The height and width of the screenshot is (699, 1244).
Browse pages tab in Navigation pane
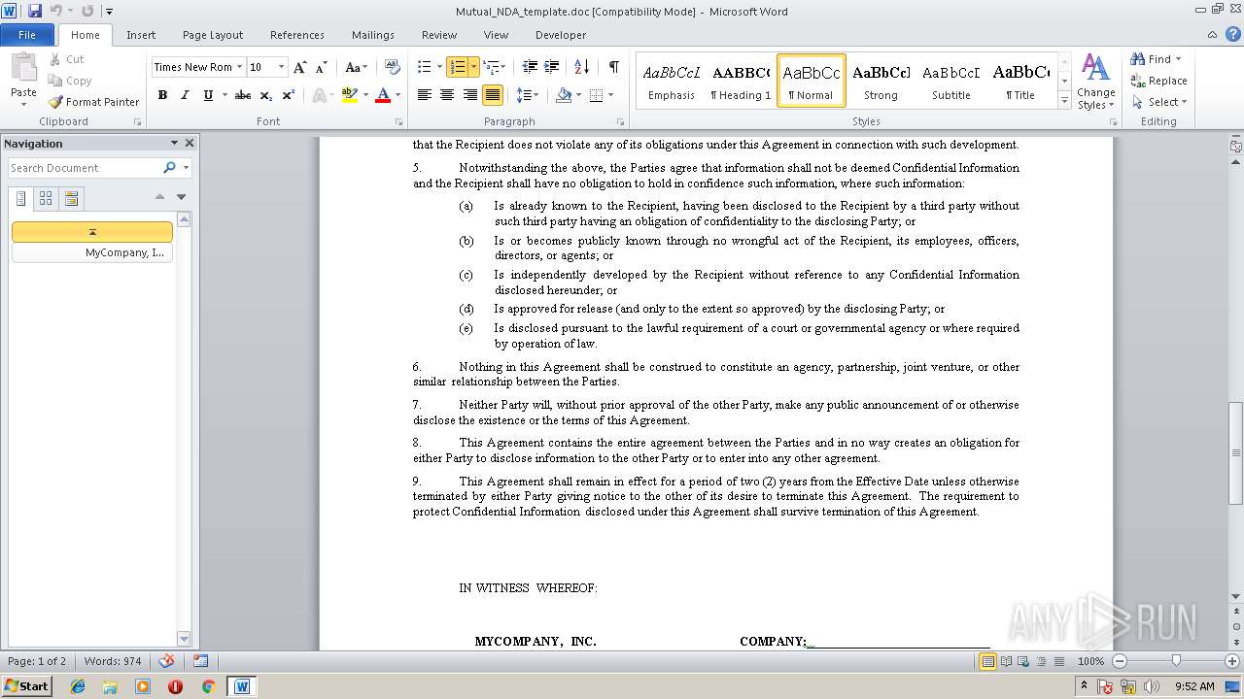46,198
